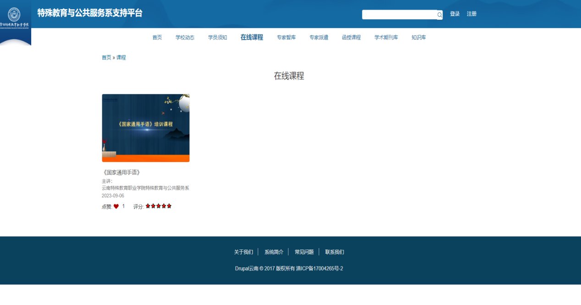Like the course with heart icon

[x=116, y=206]
